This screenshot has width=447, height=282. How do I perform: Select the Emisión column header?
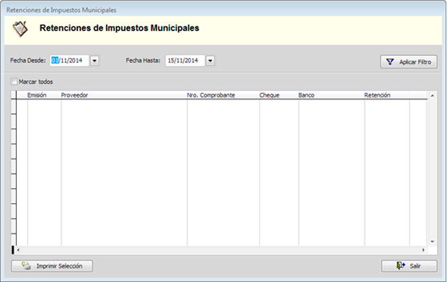click(37, 96)
